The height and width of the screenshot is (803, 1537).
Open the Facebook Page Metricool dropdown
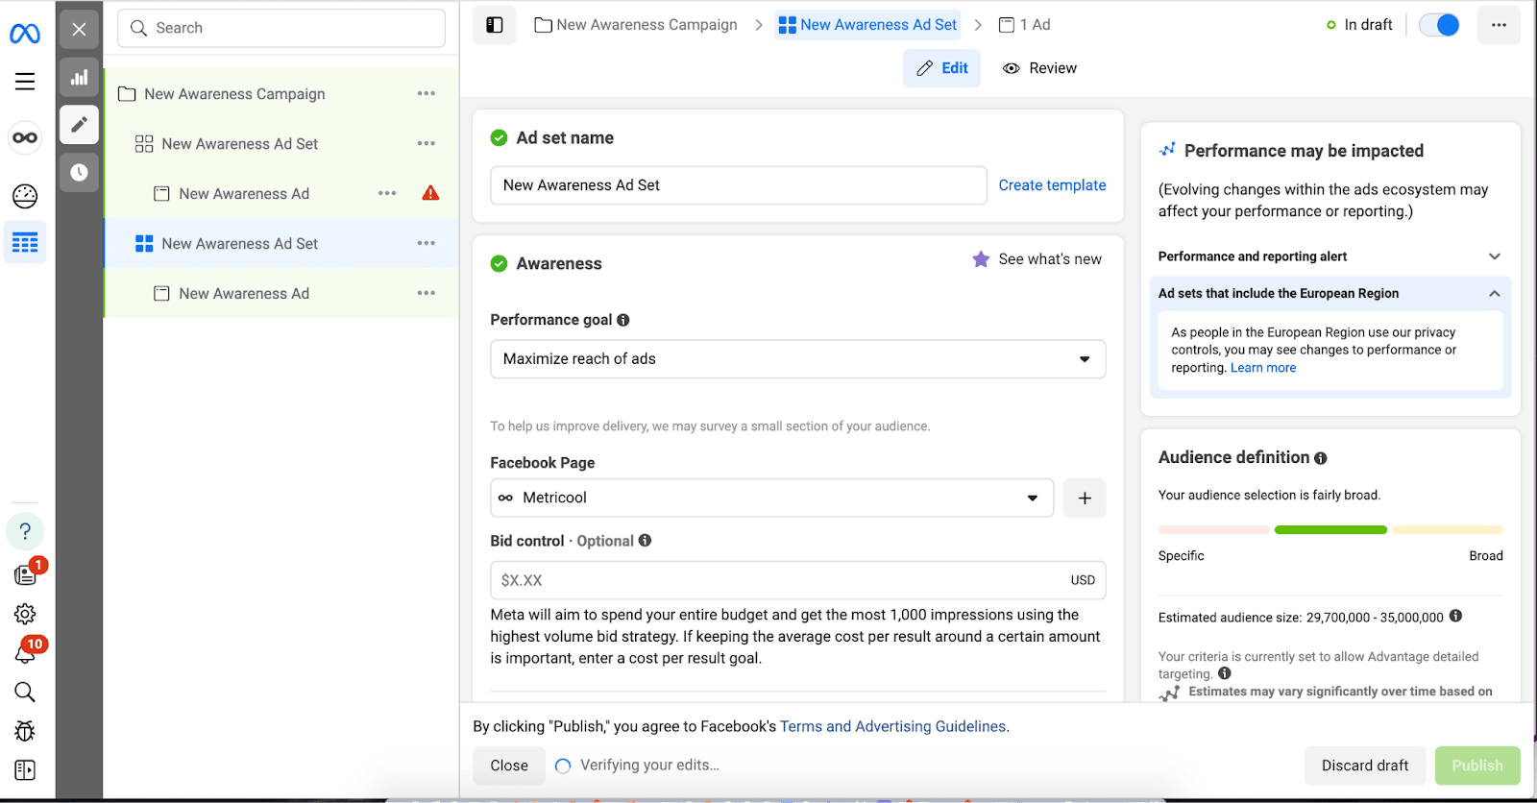click(x=771, y=498)
